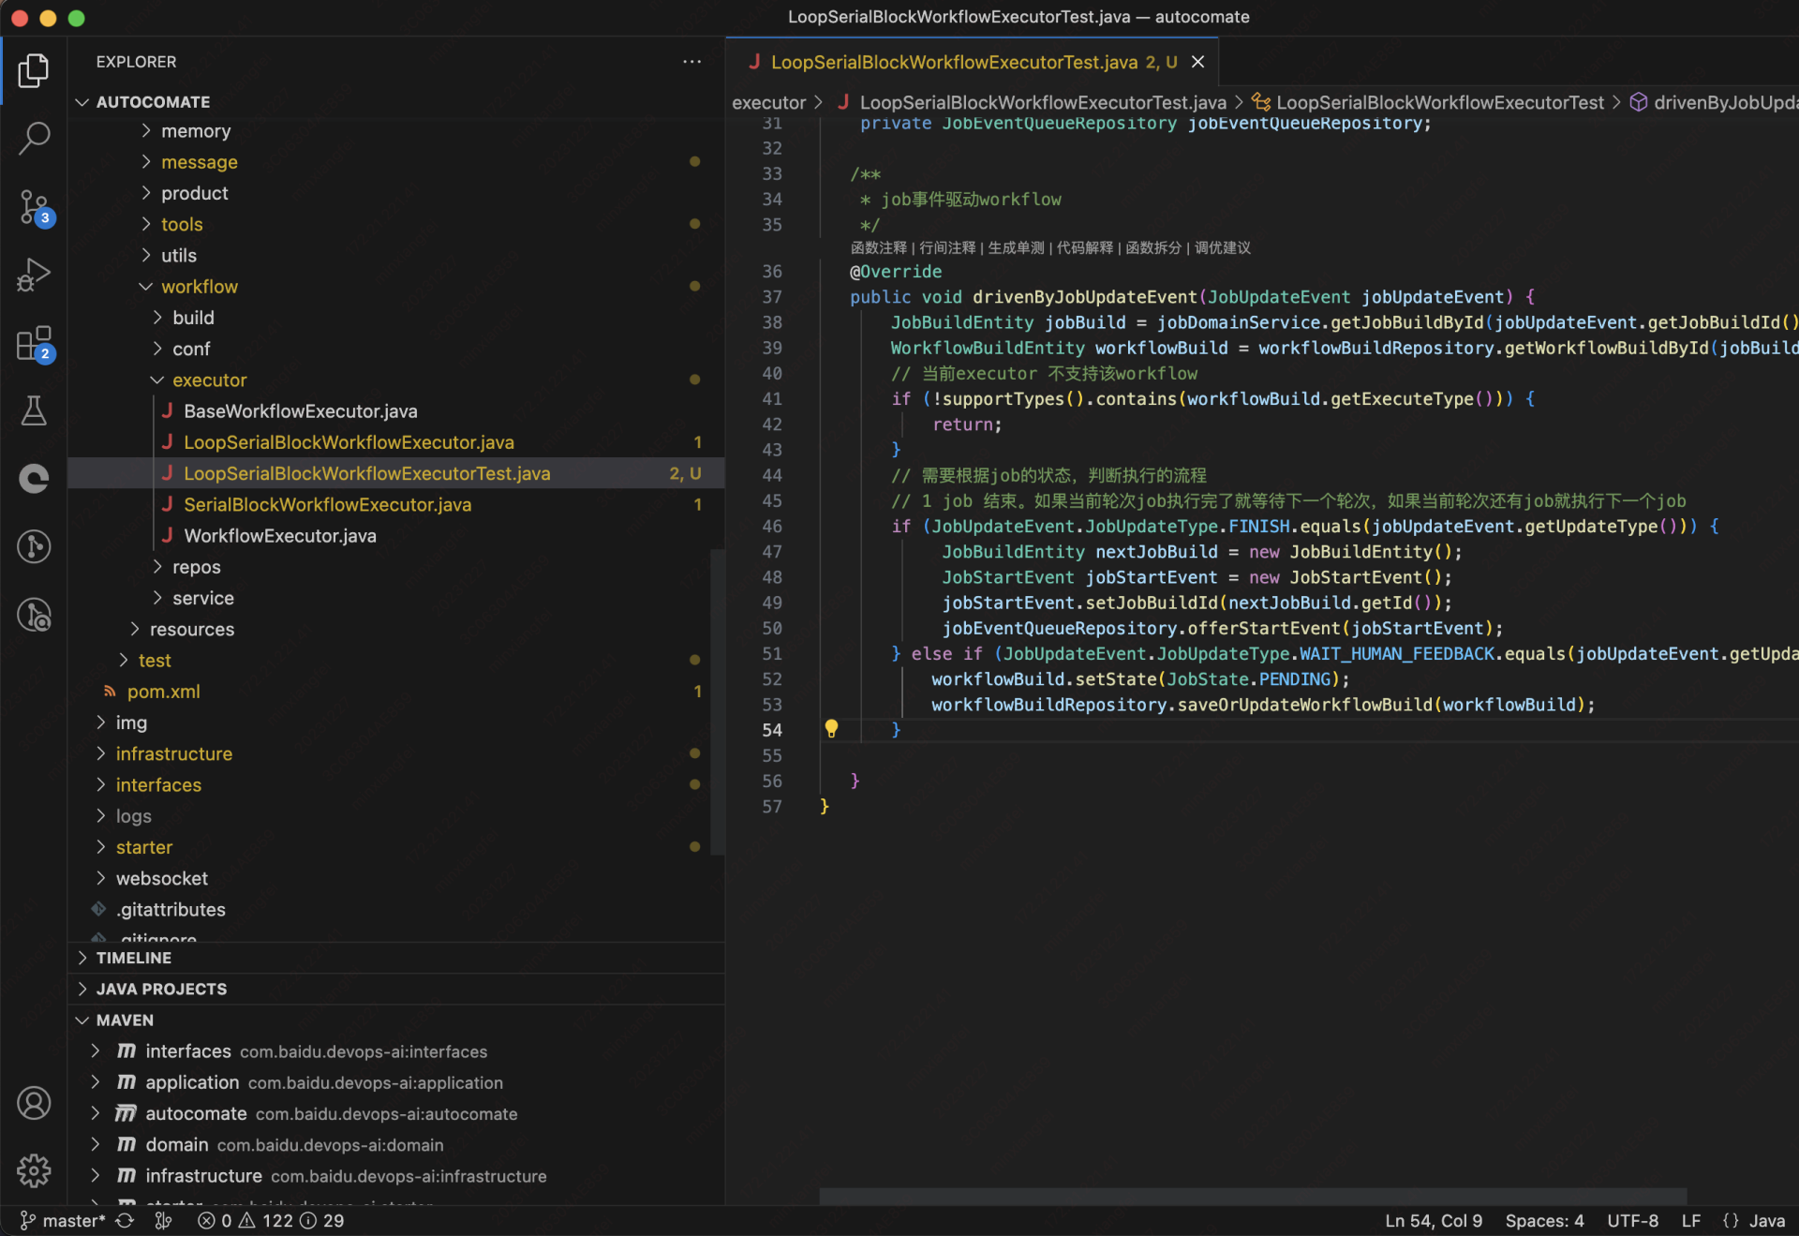Open the C-shaped extension icon in activity bar
This screenshot has height=1236, width=1799.
[34, 479]
